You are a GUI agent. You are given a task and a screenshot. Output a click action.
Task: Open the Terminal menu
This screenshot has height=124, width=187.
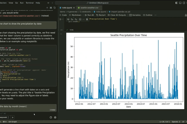pyautogui.click(x=29, y=2)
